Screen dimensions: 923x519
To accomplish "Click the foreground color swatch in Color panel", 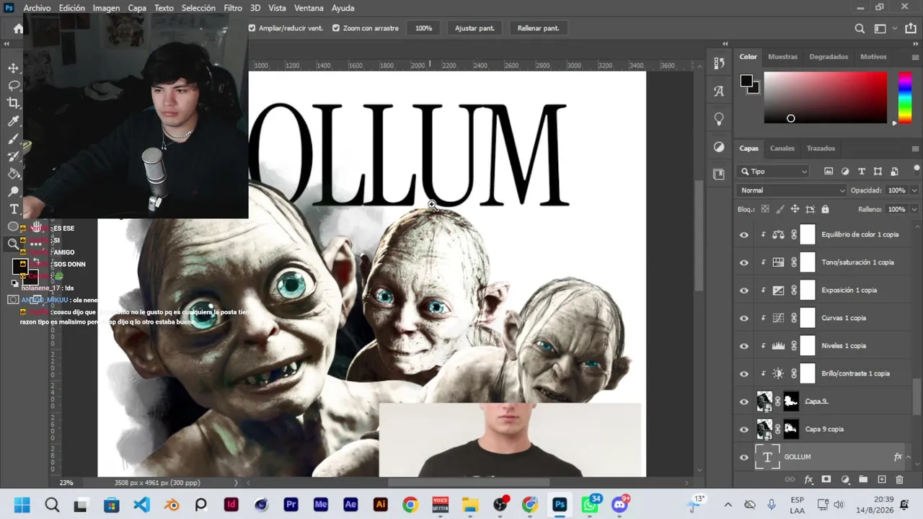I will pos(746,81).
